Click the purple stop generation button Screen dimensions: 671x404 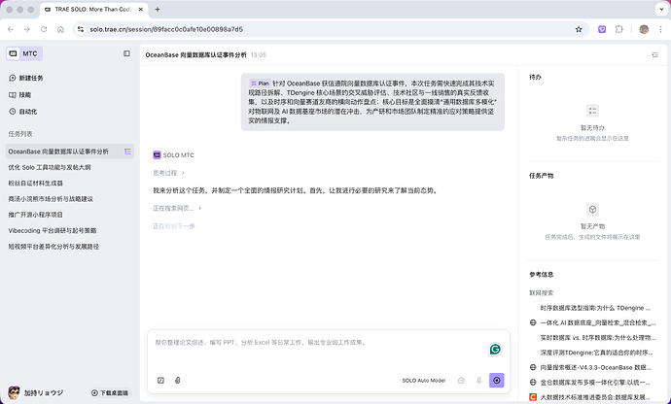pos(496,380)
